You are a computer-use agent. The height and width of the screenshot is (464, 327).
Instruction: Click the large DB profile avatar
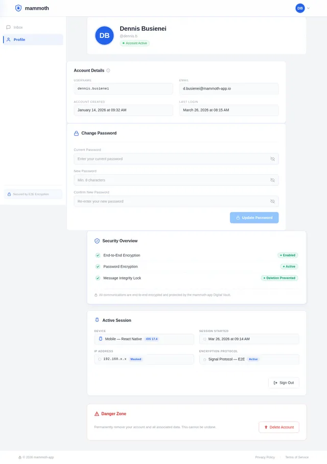pyautogui.click(x=104, y=35)
